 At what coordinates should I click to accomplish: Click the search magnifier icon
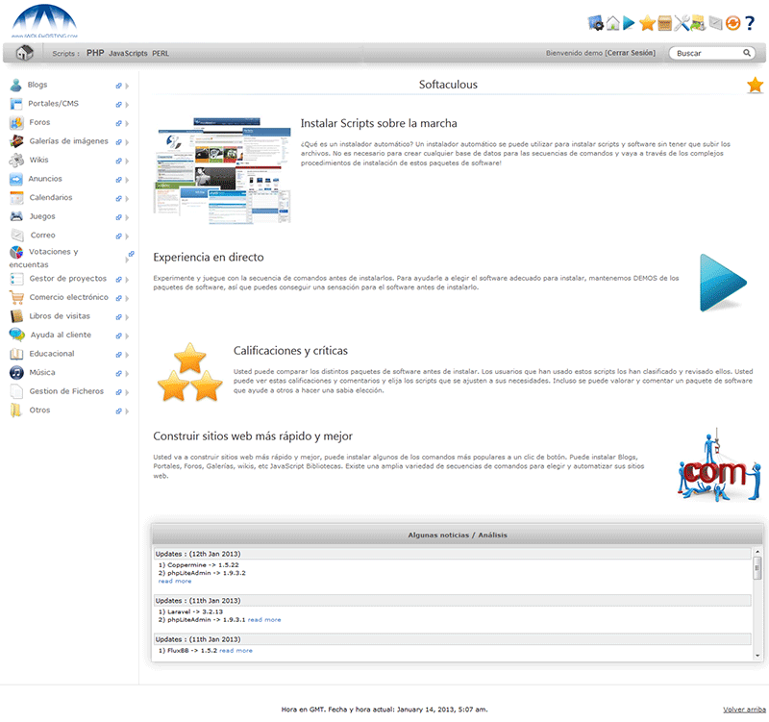(747, 53)
